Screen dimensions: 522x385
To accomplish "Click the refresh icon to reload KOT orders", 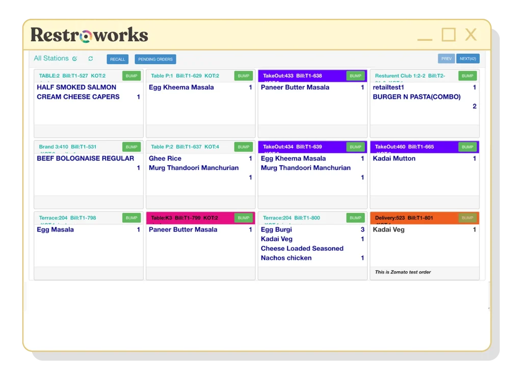I will [91, 58].
